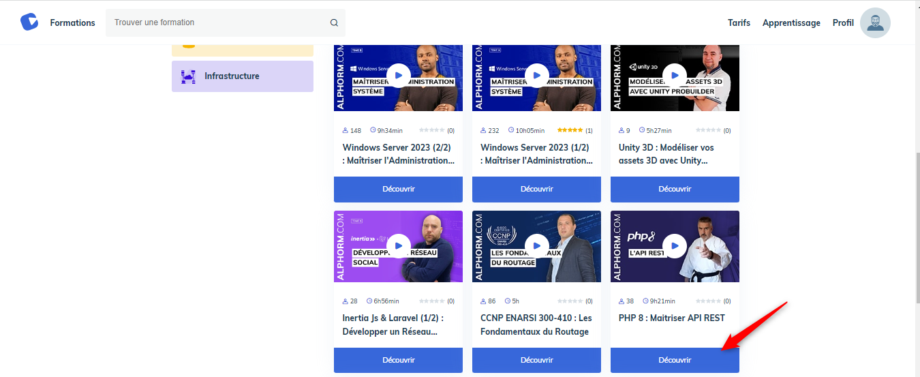Click the clock icon beside 5h duration
The height and width of the screenshot is (377, 920).
pyautogui.click(x=508, y=301)
